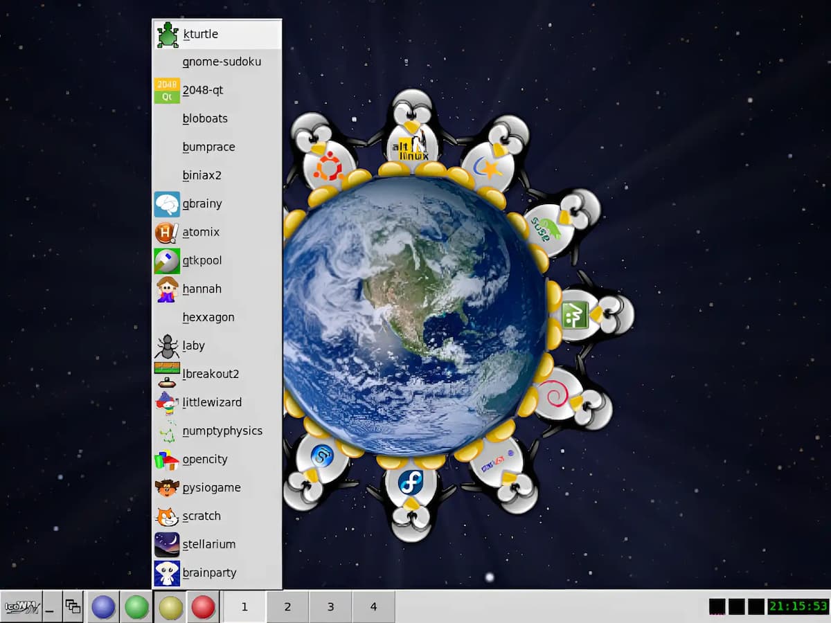Open scratch via the cat icon
This screenshot has width=831, height=623.
(x=167, y=516)
